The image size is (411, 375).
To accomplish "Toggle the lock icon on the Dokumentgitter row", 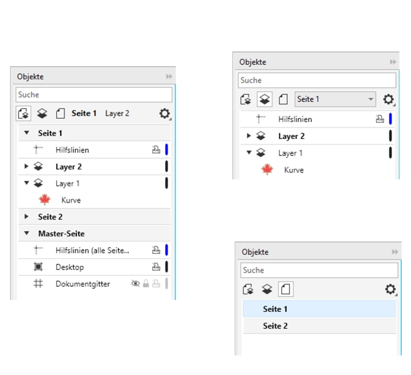I will pyautogui.click(x=146, y=284).
